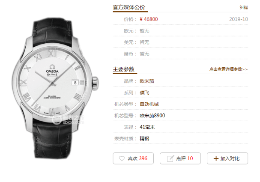This screenshot has width=260, height=182.
Task: Click the case material value 精钢
Action: [x=144, y=139]
